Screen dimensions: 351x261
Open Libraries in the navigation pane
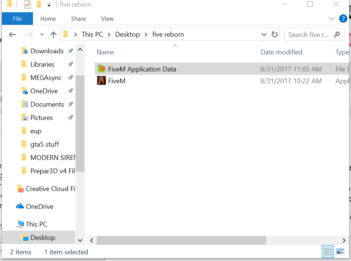pyautogui.click(x=42, y=64)
